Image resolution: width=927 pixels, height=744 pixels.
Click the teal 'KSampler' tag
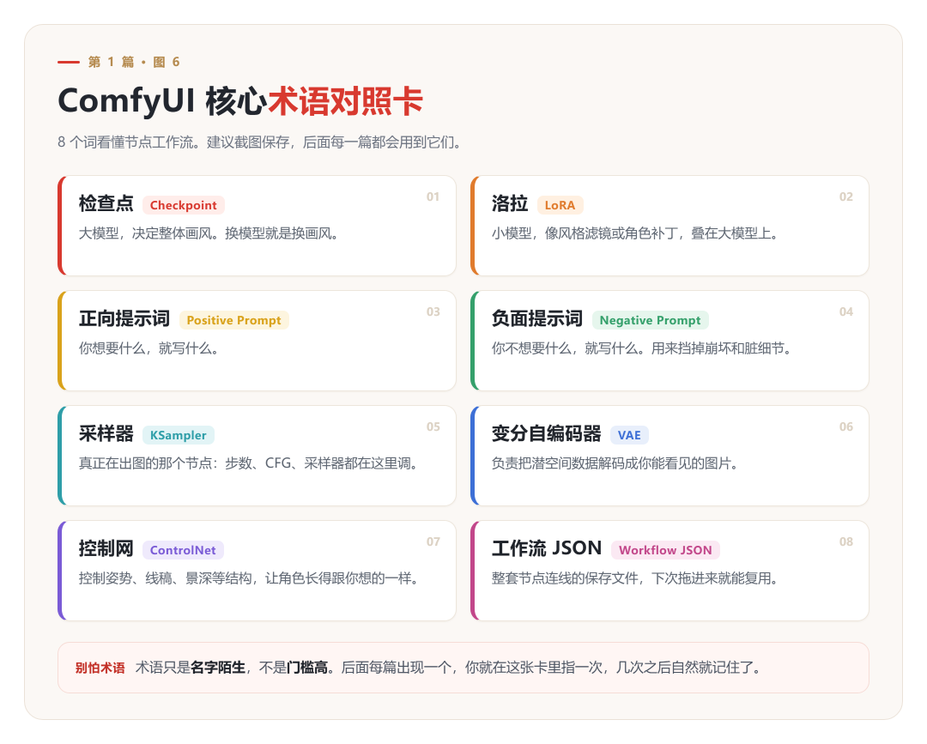coord(178,435)
